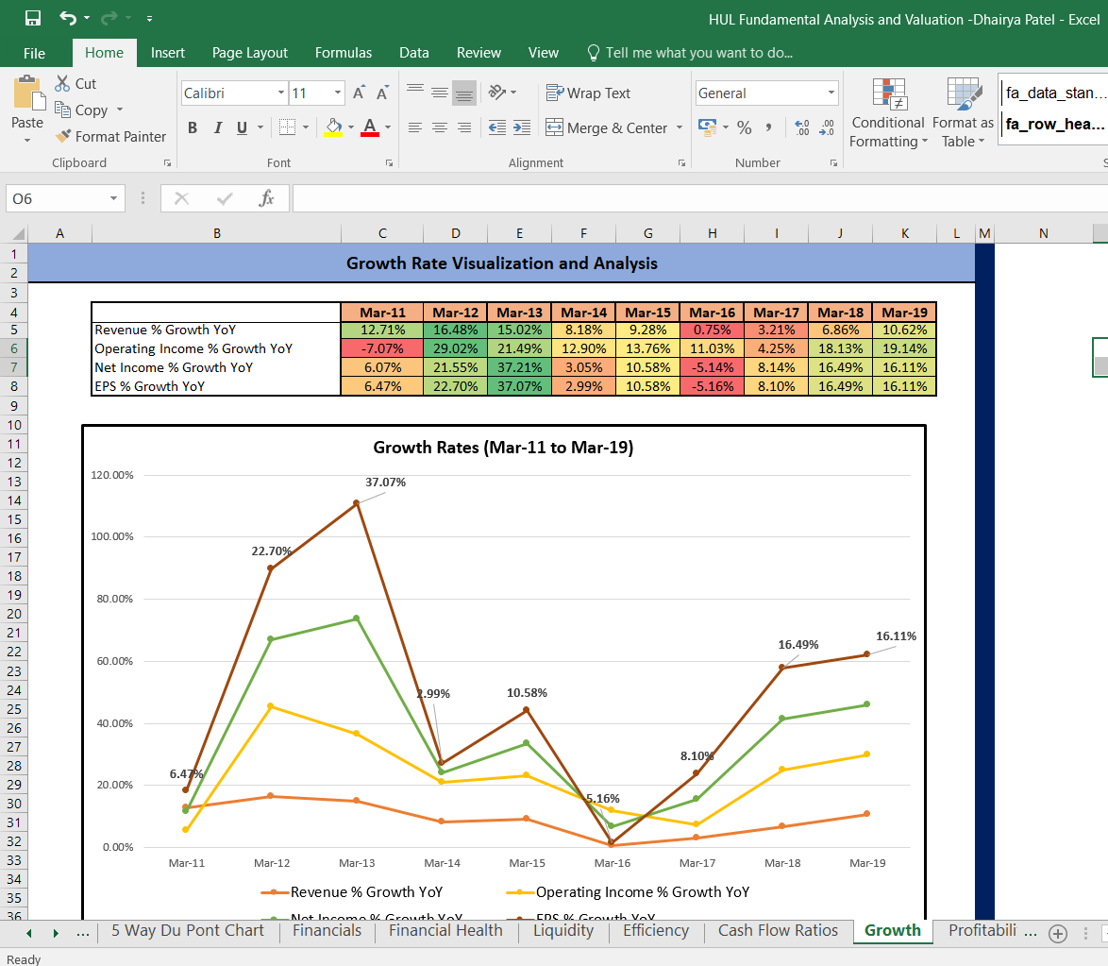Apply a border using the Borders icon
This screenshot has width=1108, height=966.
click(x=287, y=127)
